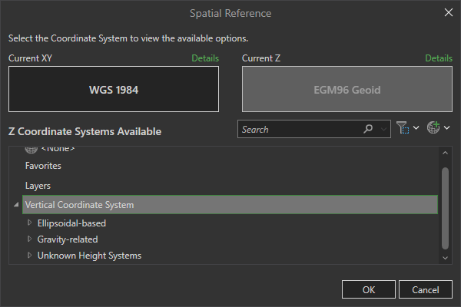461x307 pixels.
Task: Open the search history dropdown arrow
Action: point(384,130)
